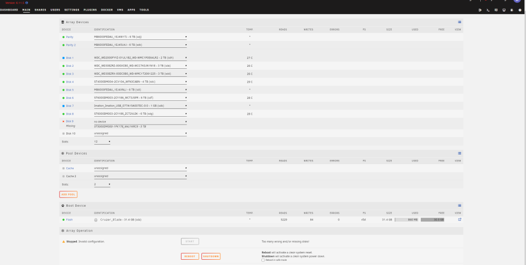This screenshot has height=265, width=526.
Task: Open Parity device selection dropdown
Action: click(140, 37)
